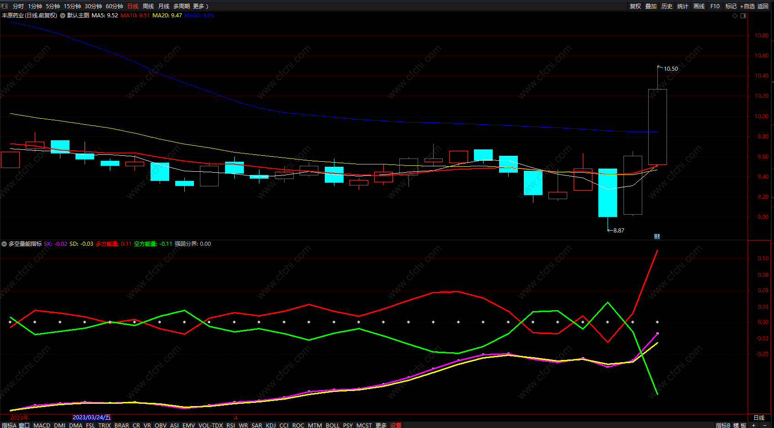Toggle the side panel icon near price axis
The height and width of the screenshot is (428, 774).
[x=743, y=16]
